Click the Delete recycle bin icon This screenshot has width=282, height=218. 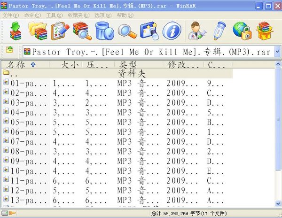tap(104, 31)
